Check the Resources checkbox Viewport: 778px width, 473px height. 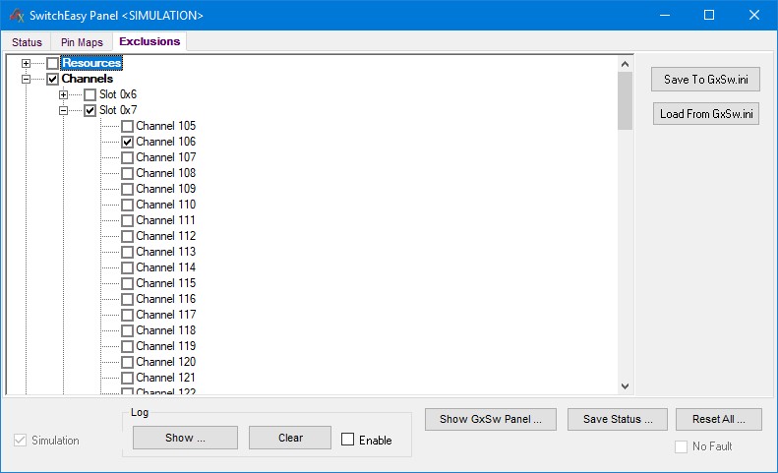[53, 64]
